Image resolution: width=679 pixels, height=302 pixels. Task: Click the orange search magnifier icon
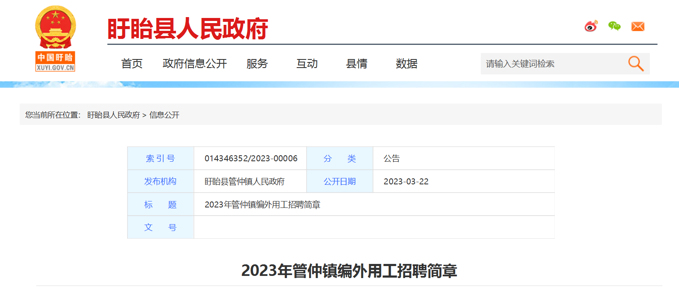click(x=636, y=64)
